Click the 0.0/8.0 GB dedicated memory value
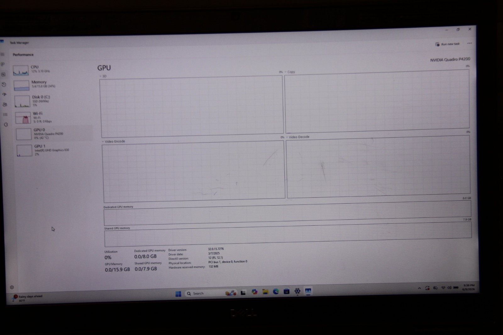 coord(145,256)
